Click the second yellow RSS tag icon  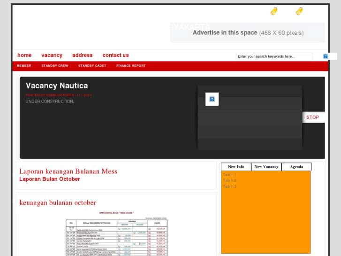coord(299,11)
